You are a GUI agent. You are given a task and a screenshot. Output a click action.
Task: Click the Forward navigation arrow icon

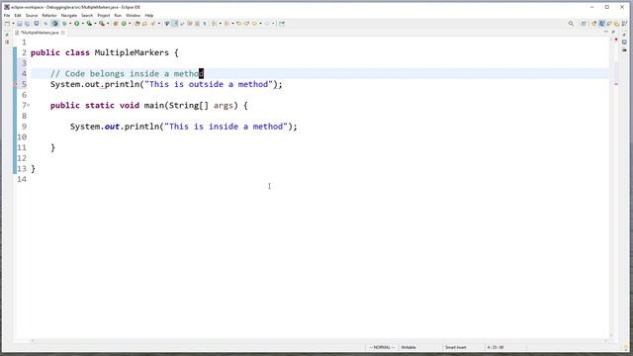[x=267, y=24]
